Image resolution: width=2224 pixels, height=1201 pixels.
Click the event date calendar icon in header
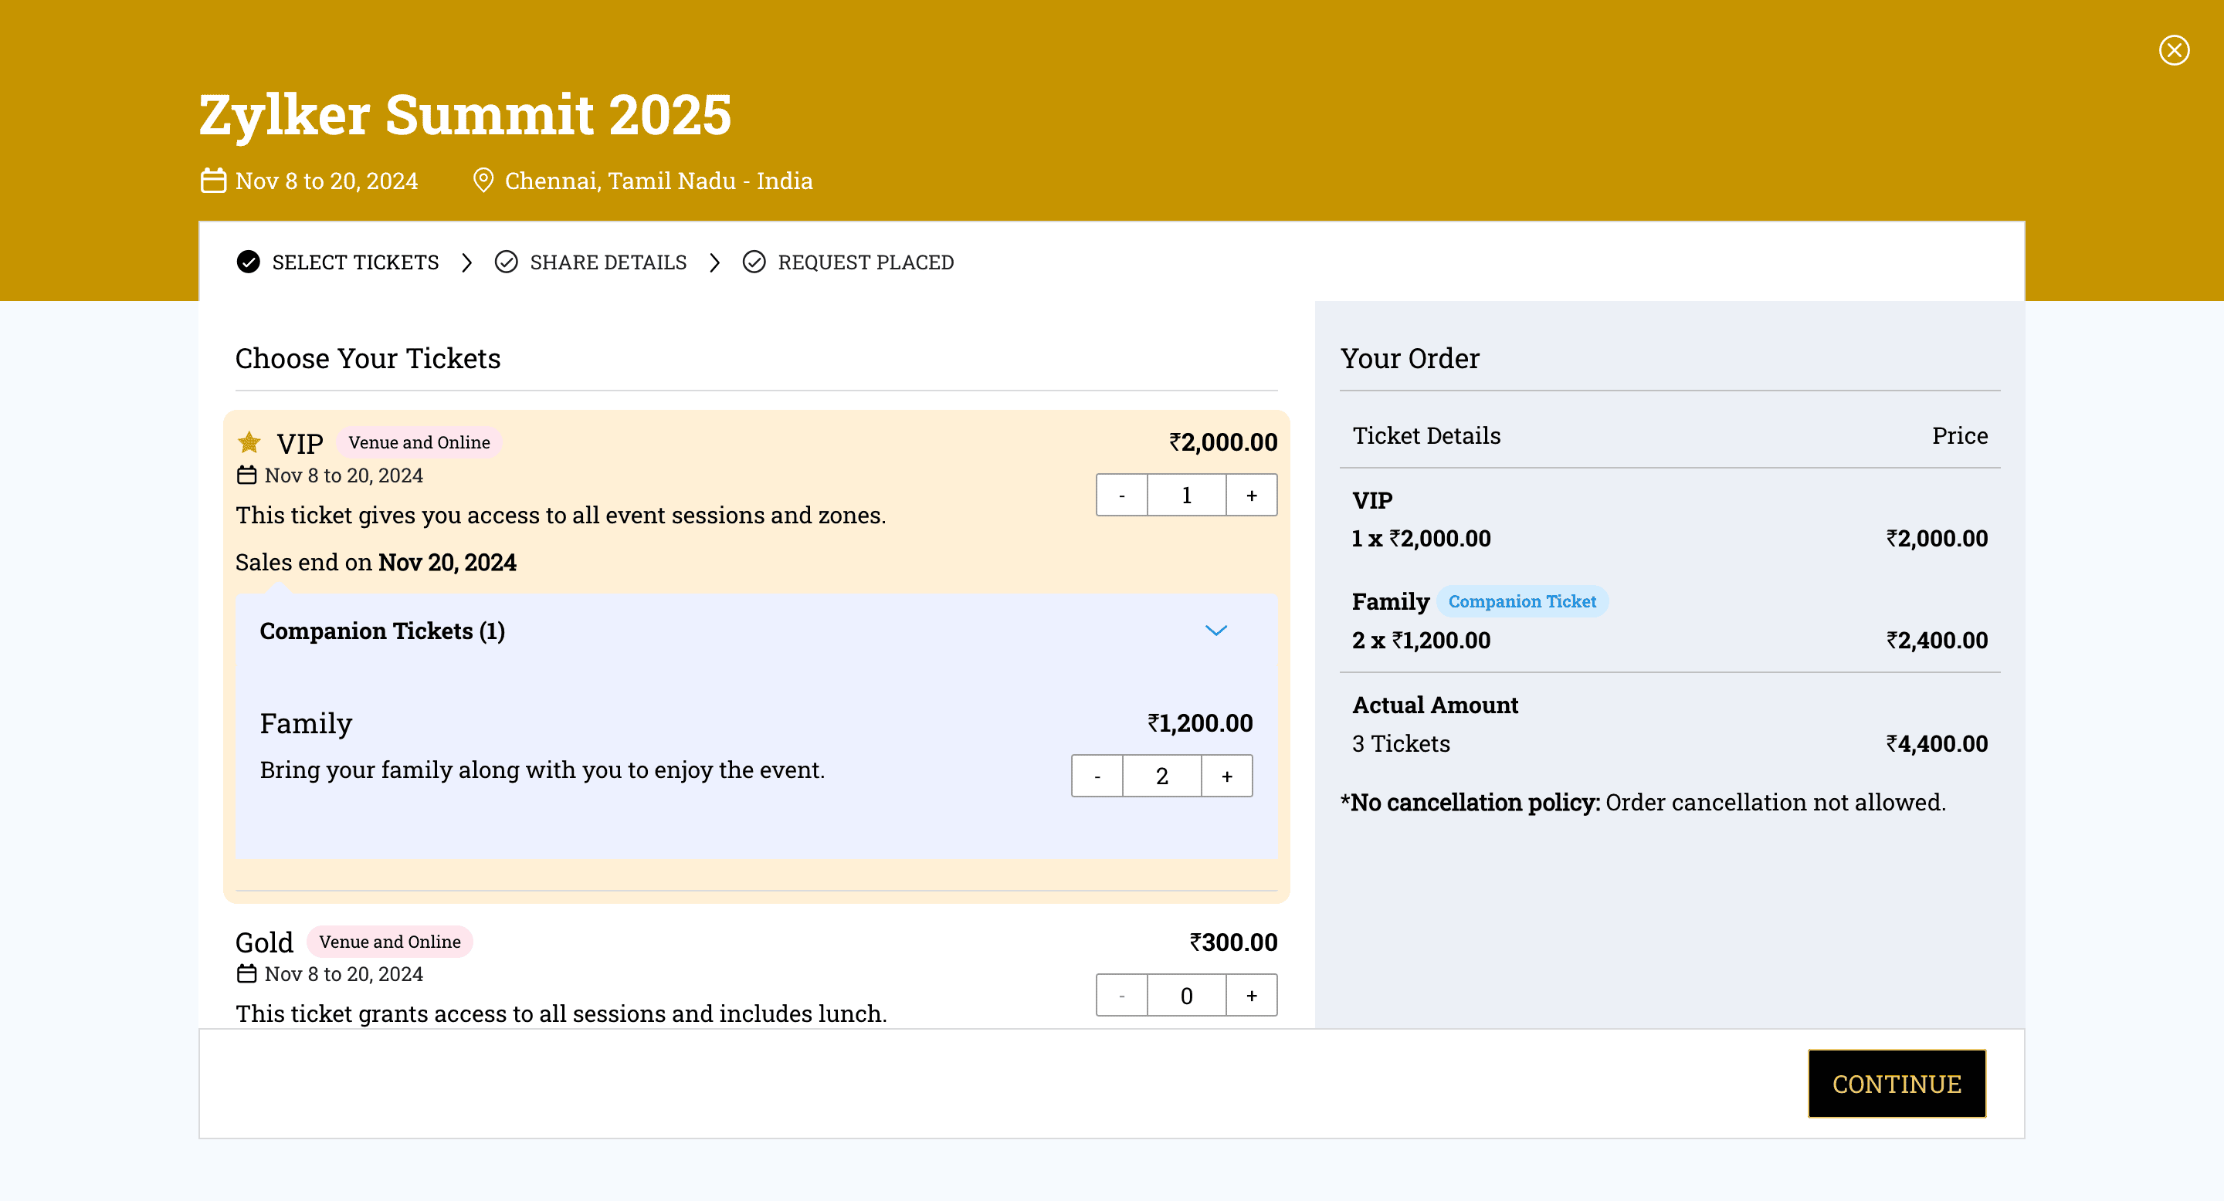(x=213, y=181)
